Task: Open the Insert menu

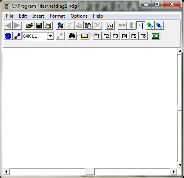Action: [x=38, y=16]
